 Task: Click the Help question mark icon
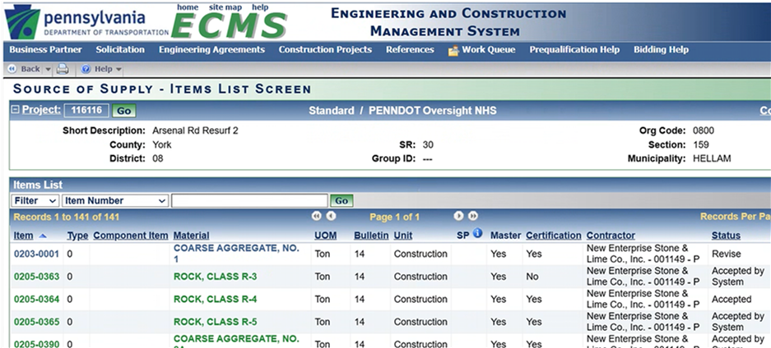86,69
